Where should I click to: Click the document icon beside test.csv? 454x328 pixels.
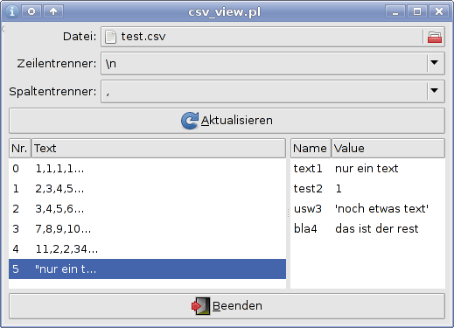[110, 37]
